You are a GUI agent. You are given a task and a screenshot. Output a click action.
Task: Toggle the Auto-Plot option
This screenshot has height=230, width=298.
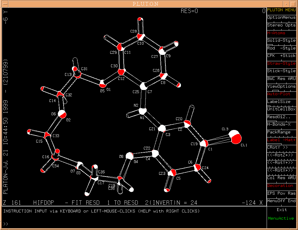[x=281, y=94]
